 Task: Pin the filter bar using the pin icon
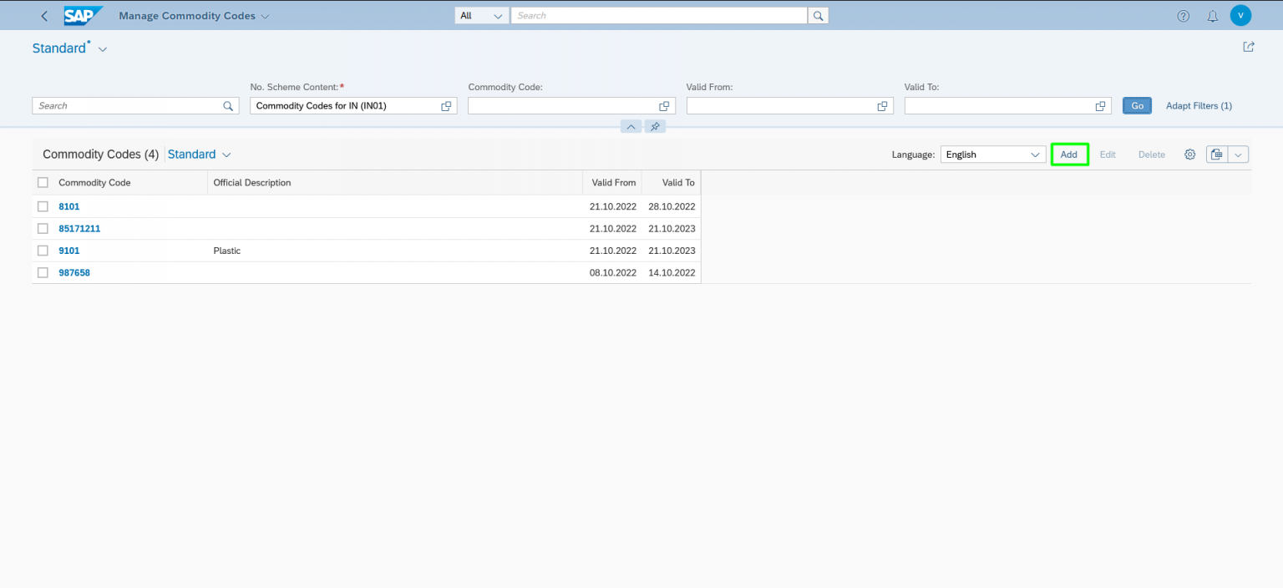point(655,126)
